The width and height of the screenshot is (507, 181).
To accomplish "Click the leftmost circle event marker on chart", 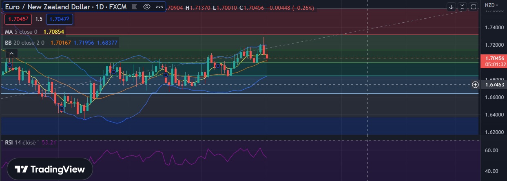I will click(9, 65).
